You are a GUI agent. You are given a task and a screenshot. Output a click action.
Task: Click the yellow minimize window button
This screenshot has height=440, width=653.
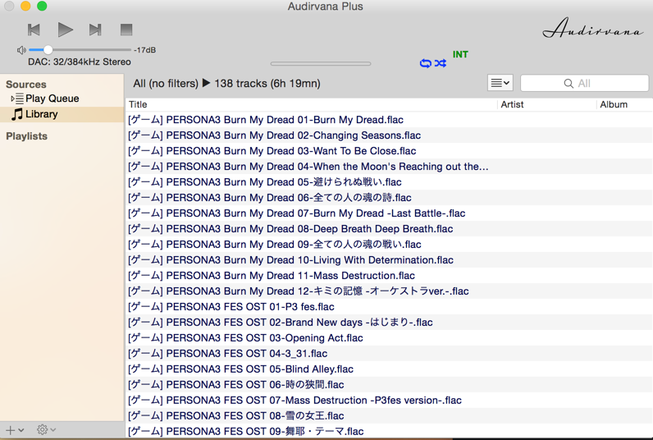tap(25, 6)
